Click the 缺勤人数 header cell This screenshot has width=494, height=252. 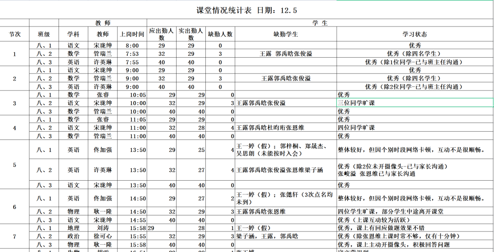pos(220,34)
